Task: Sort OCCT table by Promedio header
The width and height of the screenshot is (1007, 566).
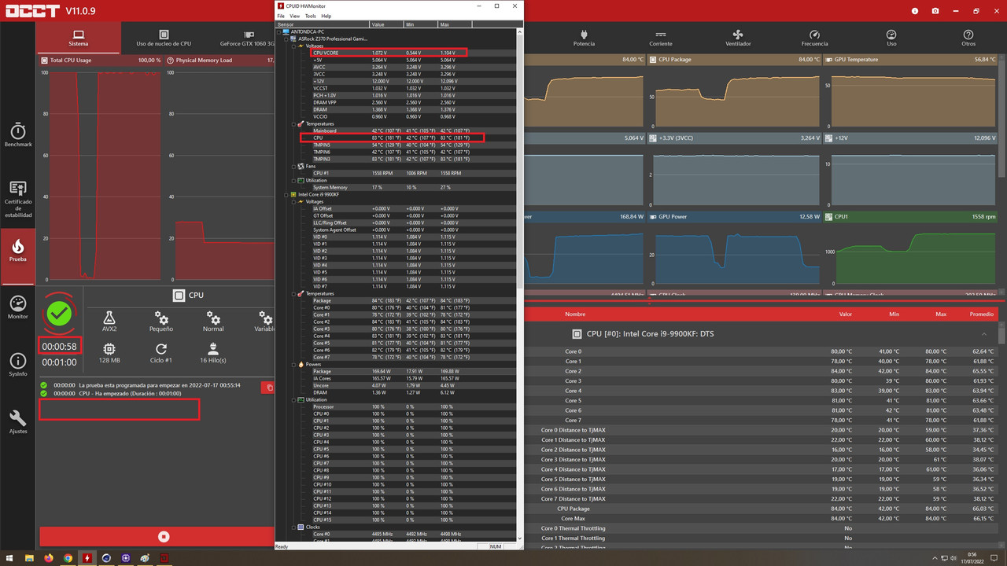Action: tap(981, 314)
